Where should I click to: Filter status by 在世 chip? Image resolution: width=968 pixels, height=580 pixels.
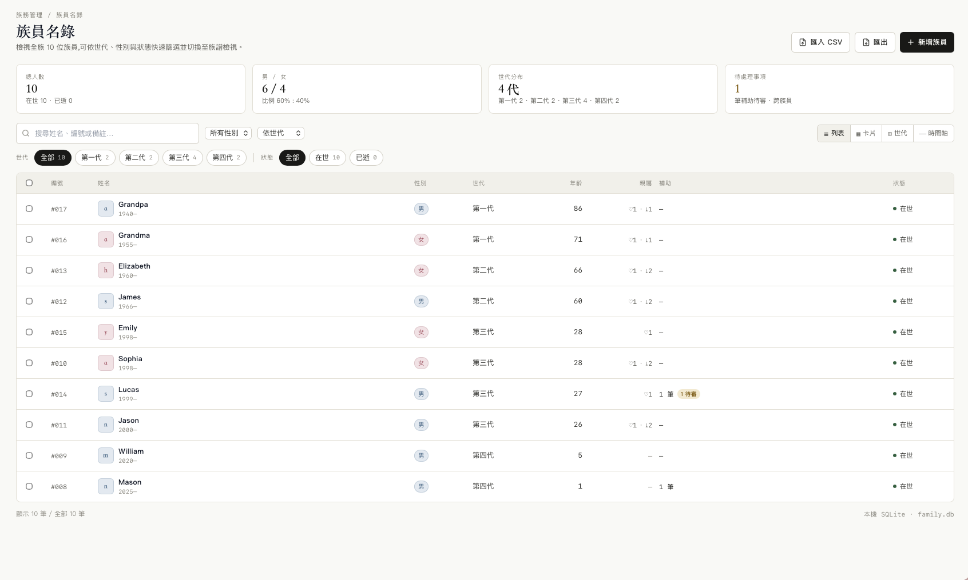click(x=327, y=158)
